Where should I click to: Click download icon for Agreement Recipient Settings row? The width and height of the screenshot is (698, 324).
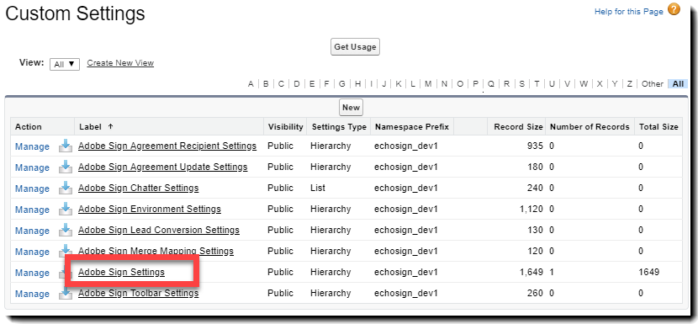(66, 146)
